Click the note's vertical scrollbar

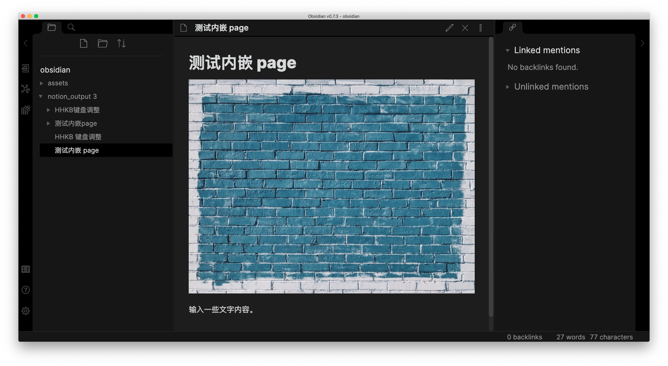[x=491, y=177]
